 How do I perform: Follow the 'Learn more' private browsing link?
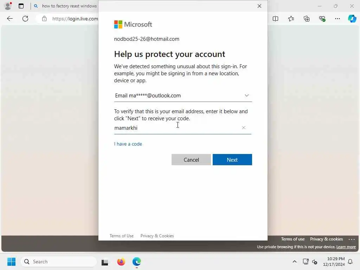point(346,247)
